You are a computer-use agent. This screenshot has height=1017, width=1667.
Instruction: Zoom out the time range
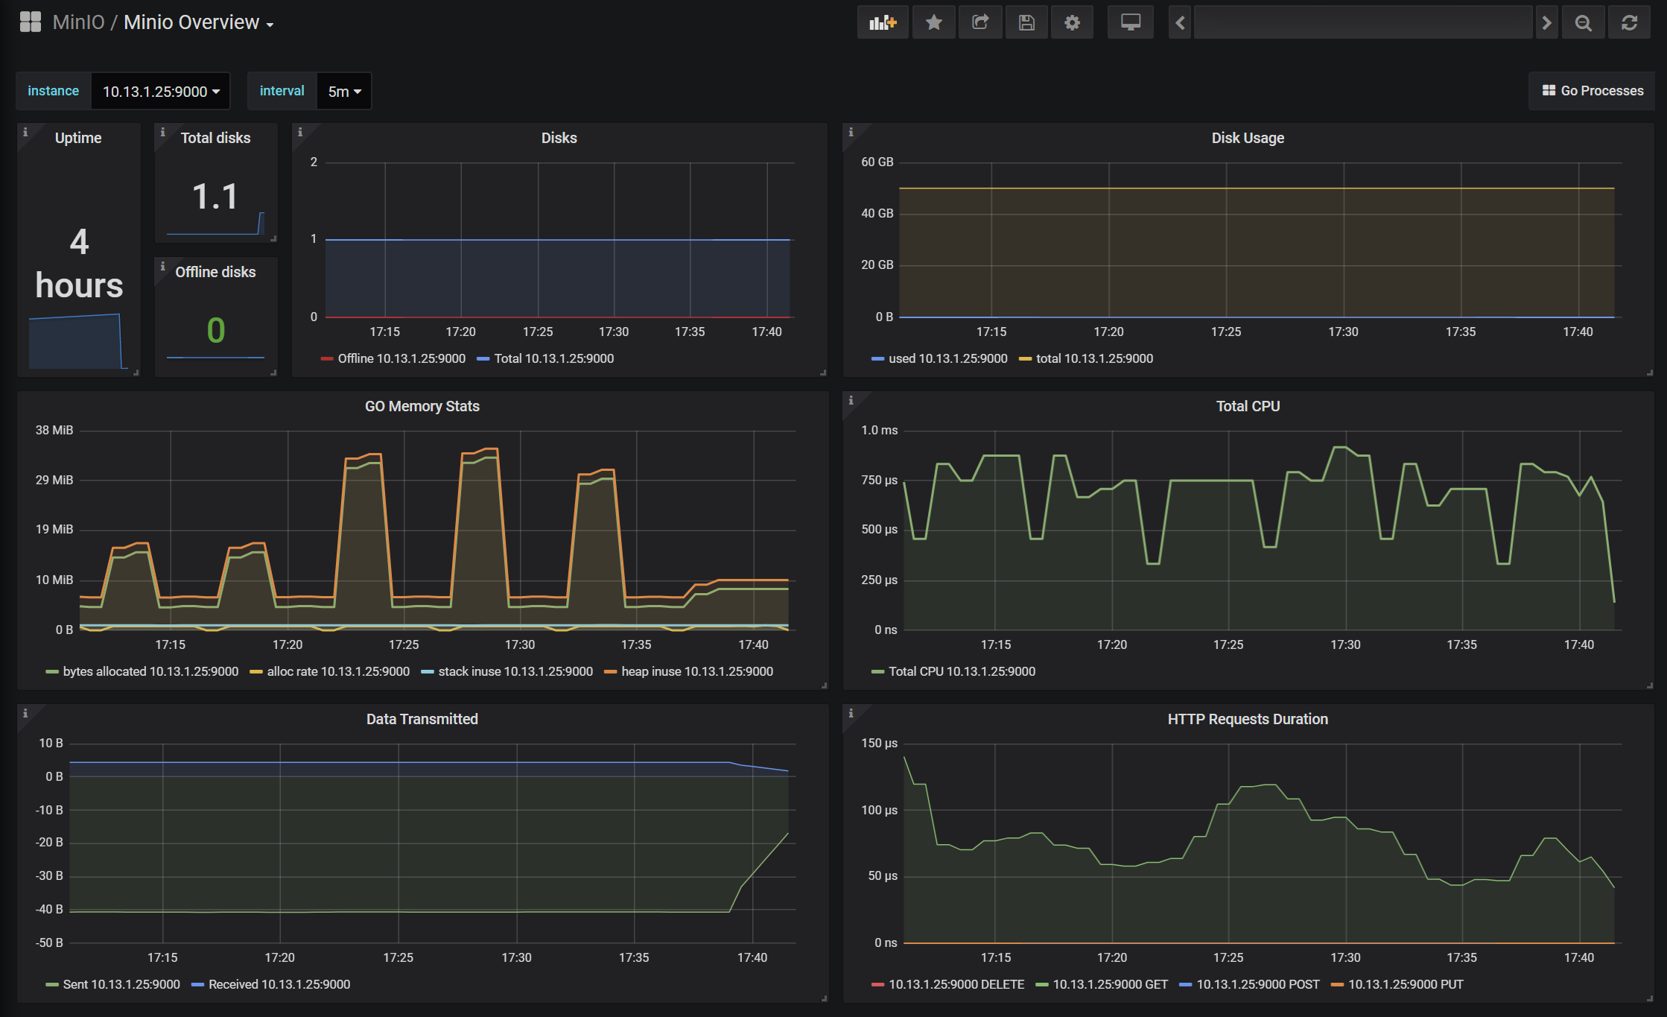pos(1583,22)
